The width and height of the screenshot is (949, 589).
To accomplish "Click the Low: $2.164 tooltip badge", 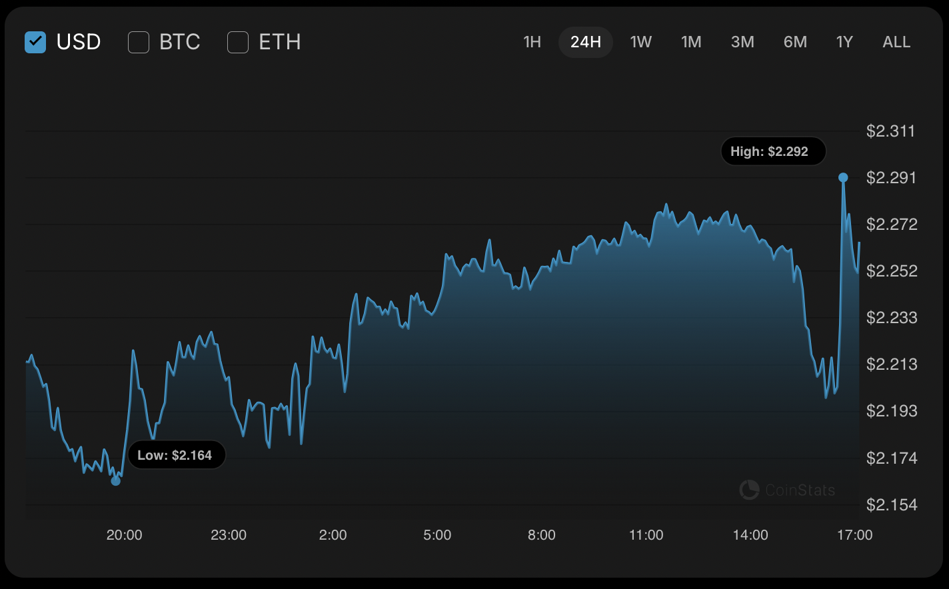I will point(177,454).
